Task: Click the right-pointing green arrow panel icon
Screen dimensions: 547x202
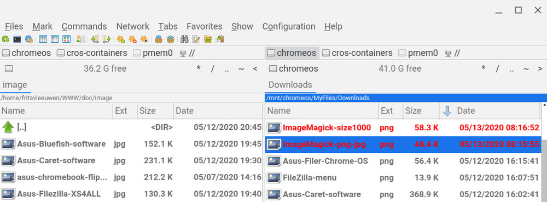Action: [x=107, y=39]
